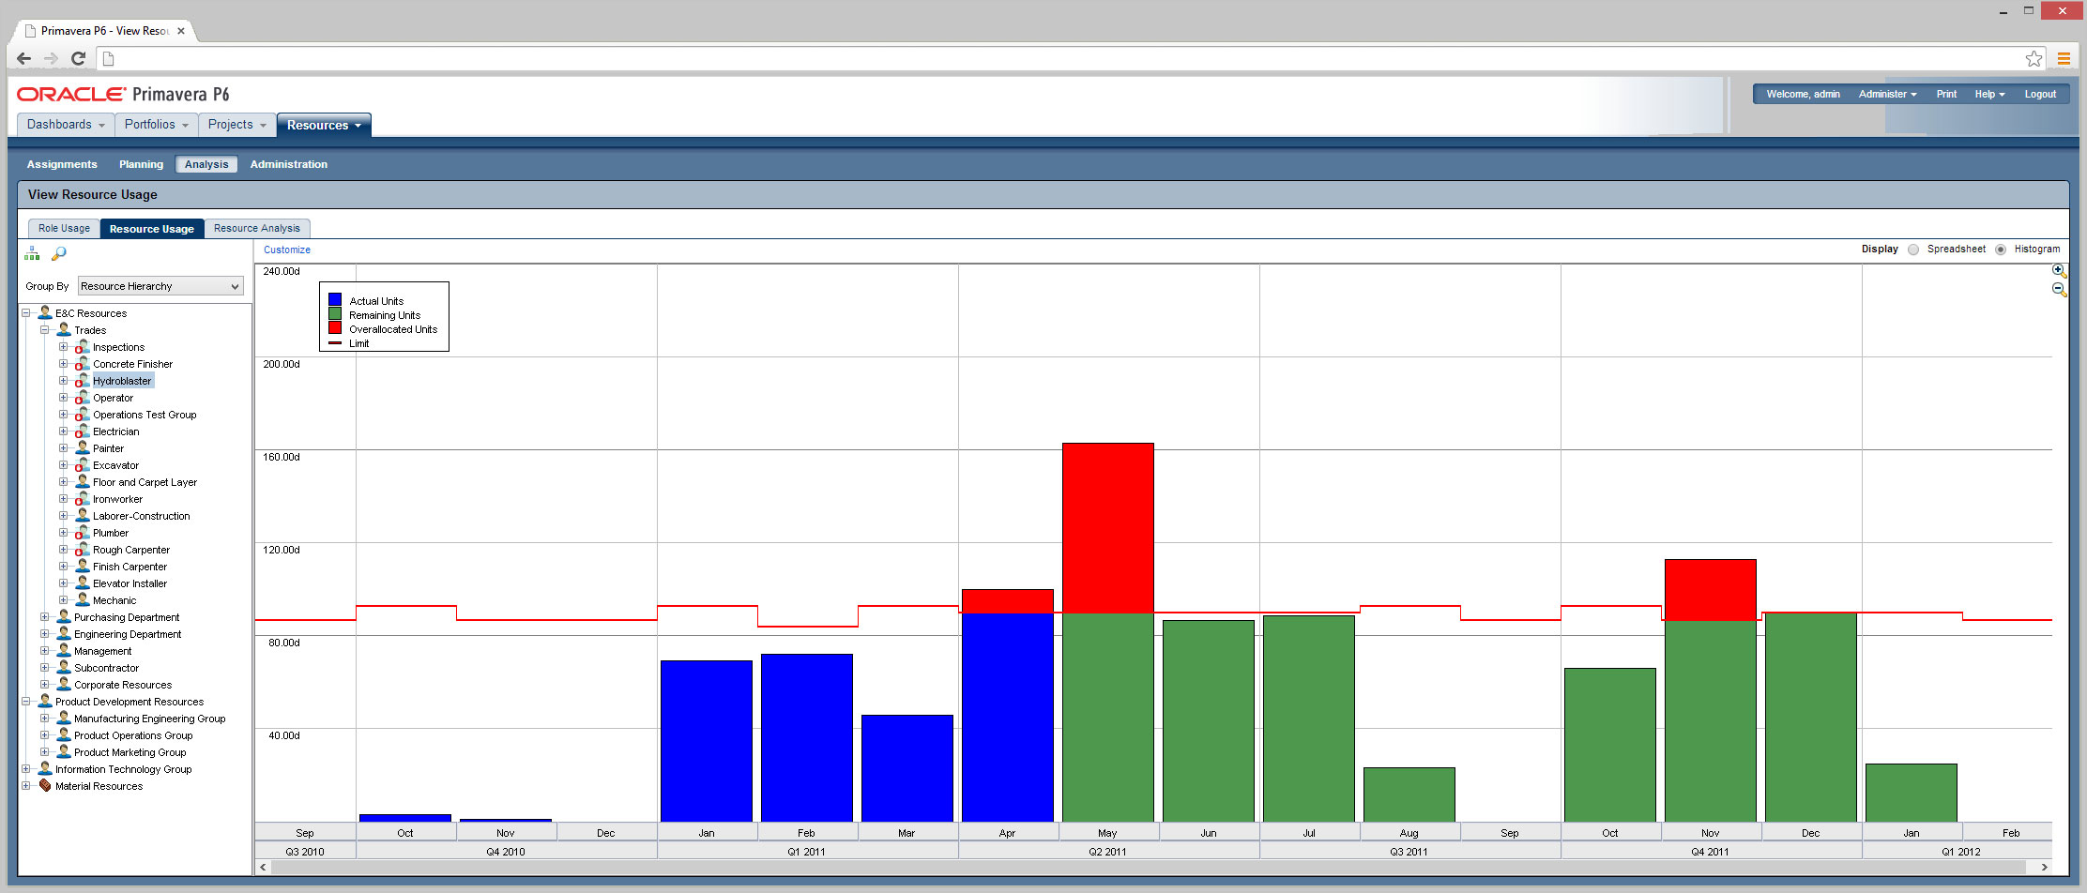
Task: Click the resource hierarchy tree icon
Action: (x=32, y=253)
